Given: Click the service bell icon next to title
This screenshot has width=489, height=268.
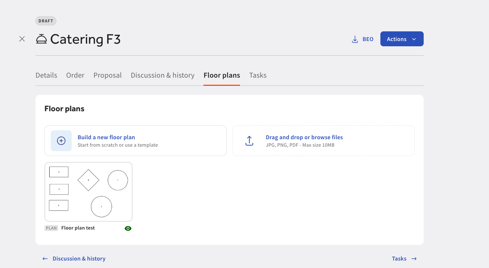Looking at the screenshot, I should point(41,39).
